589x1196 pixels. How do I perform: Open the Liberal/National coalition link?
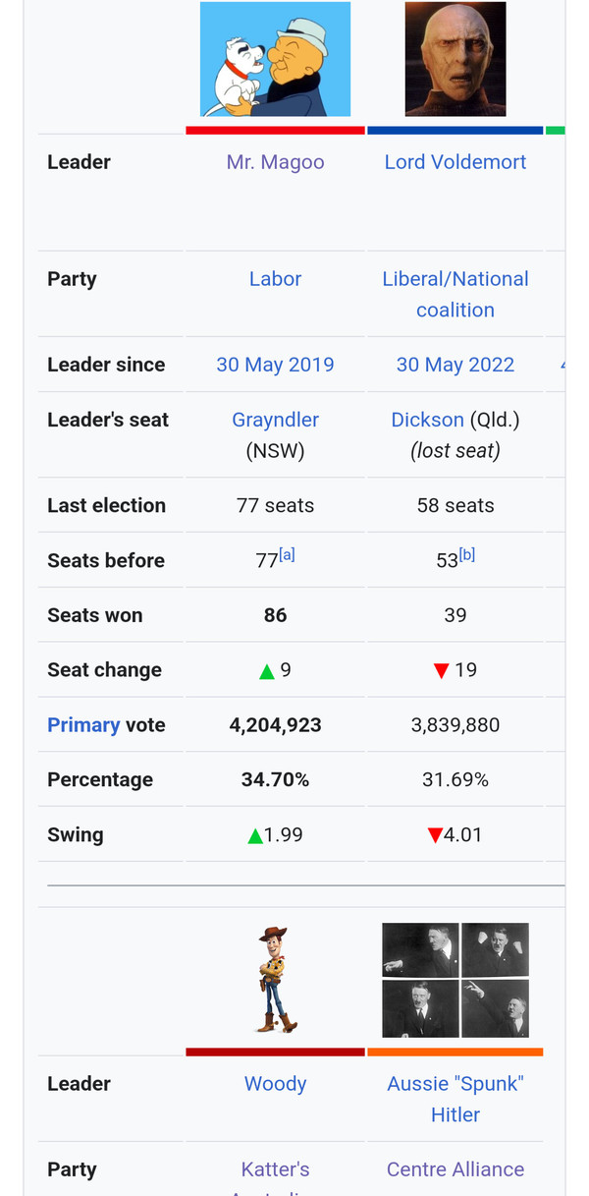(455, 294)
